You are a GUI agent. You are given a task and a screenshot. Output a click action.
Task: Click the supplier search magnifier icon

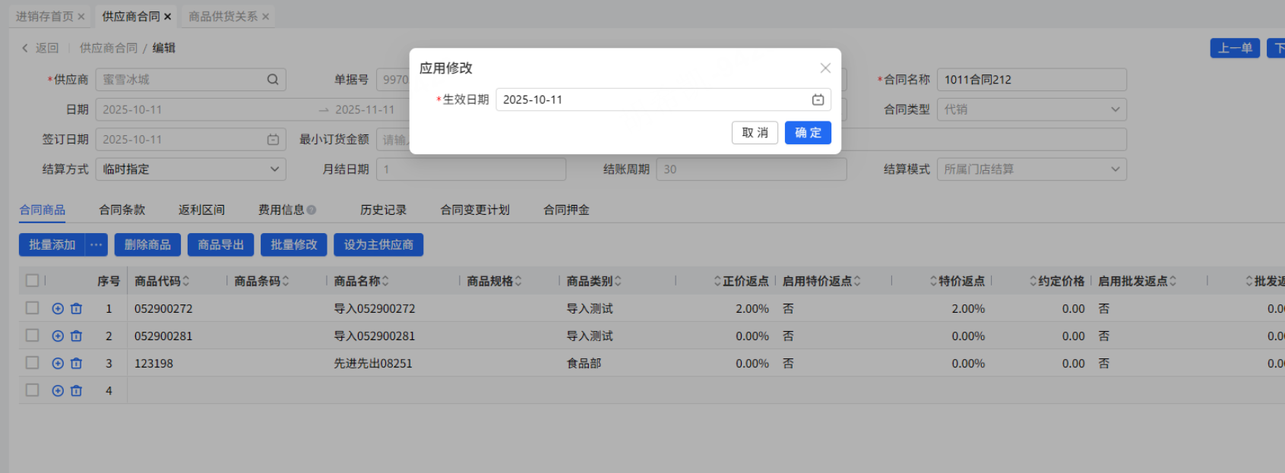click(273, 80)
